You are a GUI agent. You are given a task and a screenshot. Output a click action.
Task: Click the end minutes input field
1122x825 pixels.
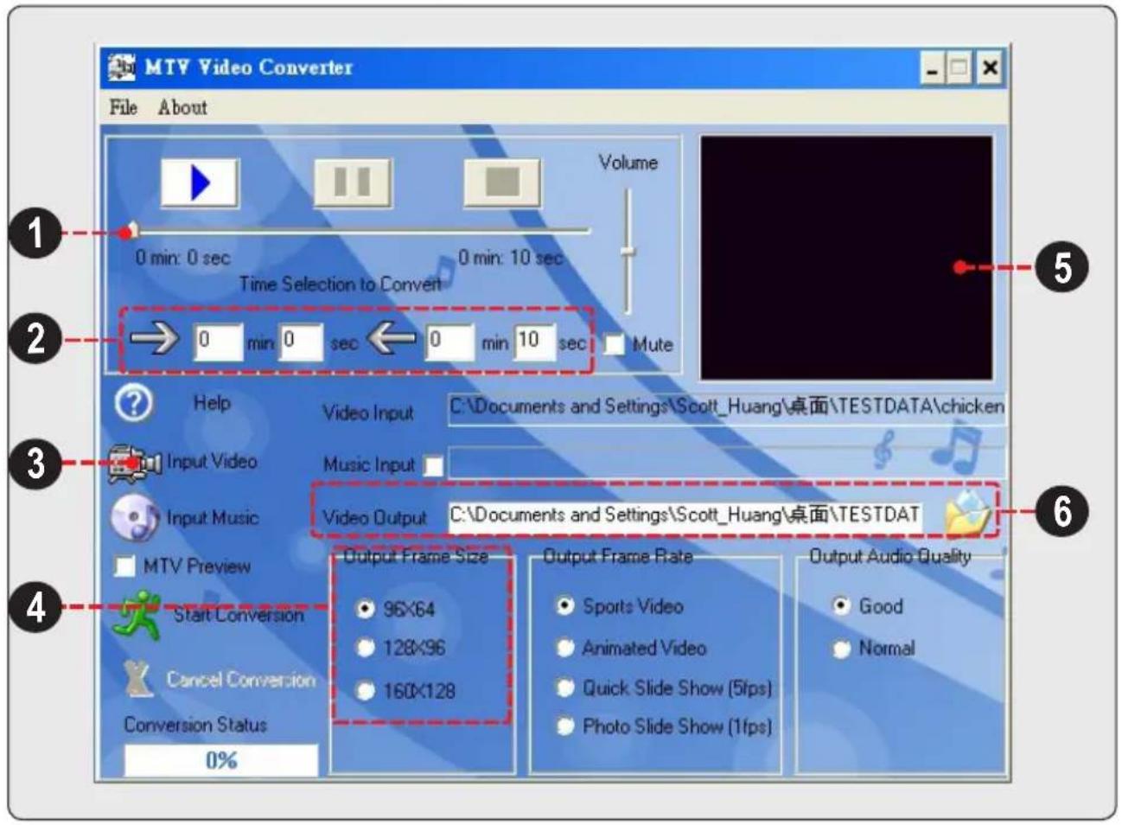coord(449,342)
